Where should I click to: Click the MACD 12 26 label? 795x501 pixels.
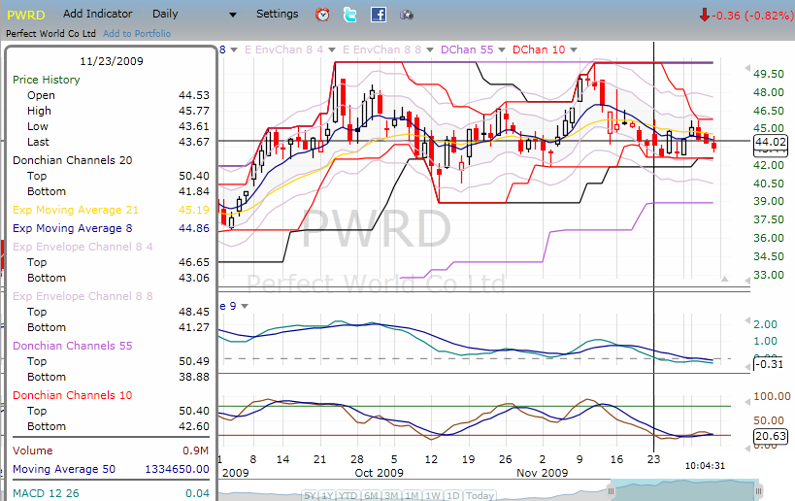pyautogui.click(x=46, y=493)
